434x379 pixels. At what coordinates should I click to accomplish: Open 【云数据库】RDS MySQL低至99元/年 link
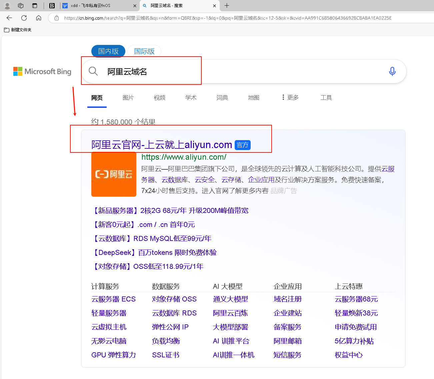[x=151, y=239]
